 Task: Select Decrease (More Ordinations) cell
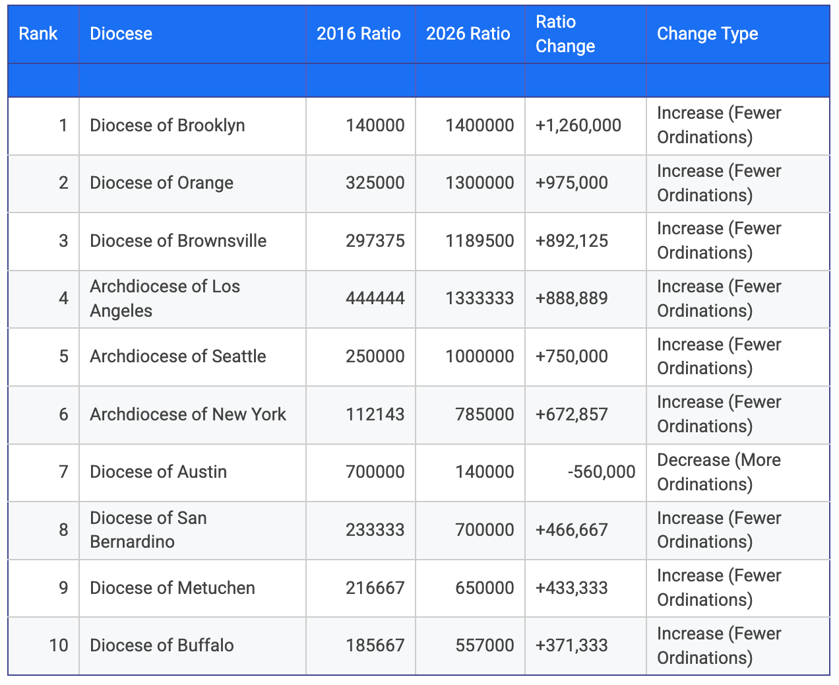(x=738, y=473)
